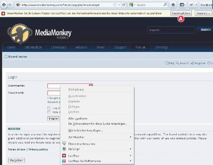Open the Download navigation tab

(x=58, y=47)
